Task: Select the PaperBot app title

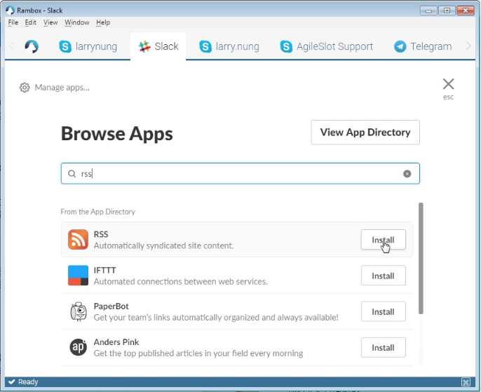Action: pos(111,306)
